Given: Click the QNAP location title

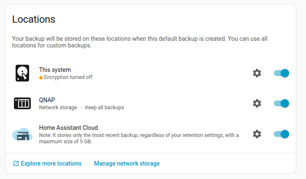Looking at the screenshot, I should pos(47,100).
